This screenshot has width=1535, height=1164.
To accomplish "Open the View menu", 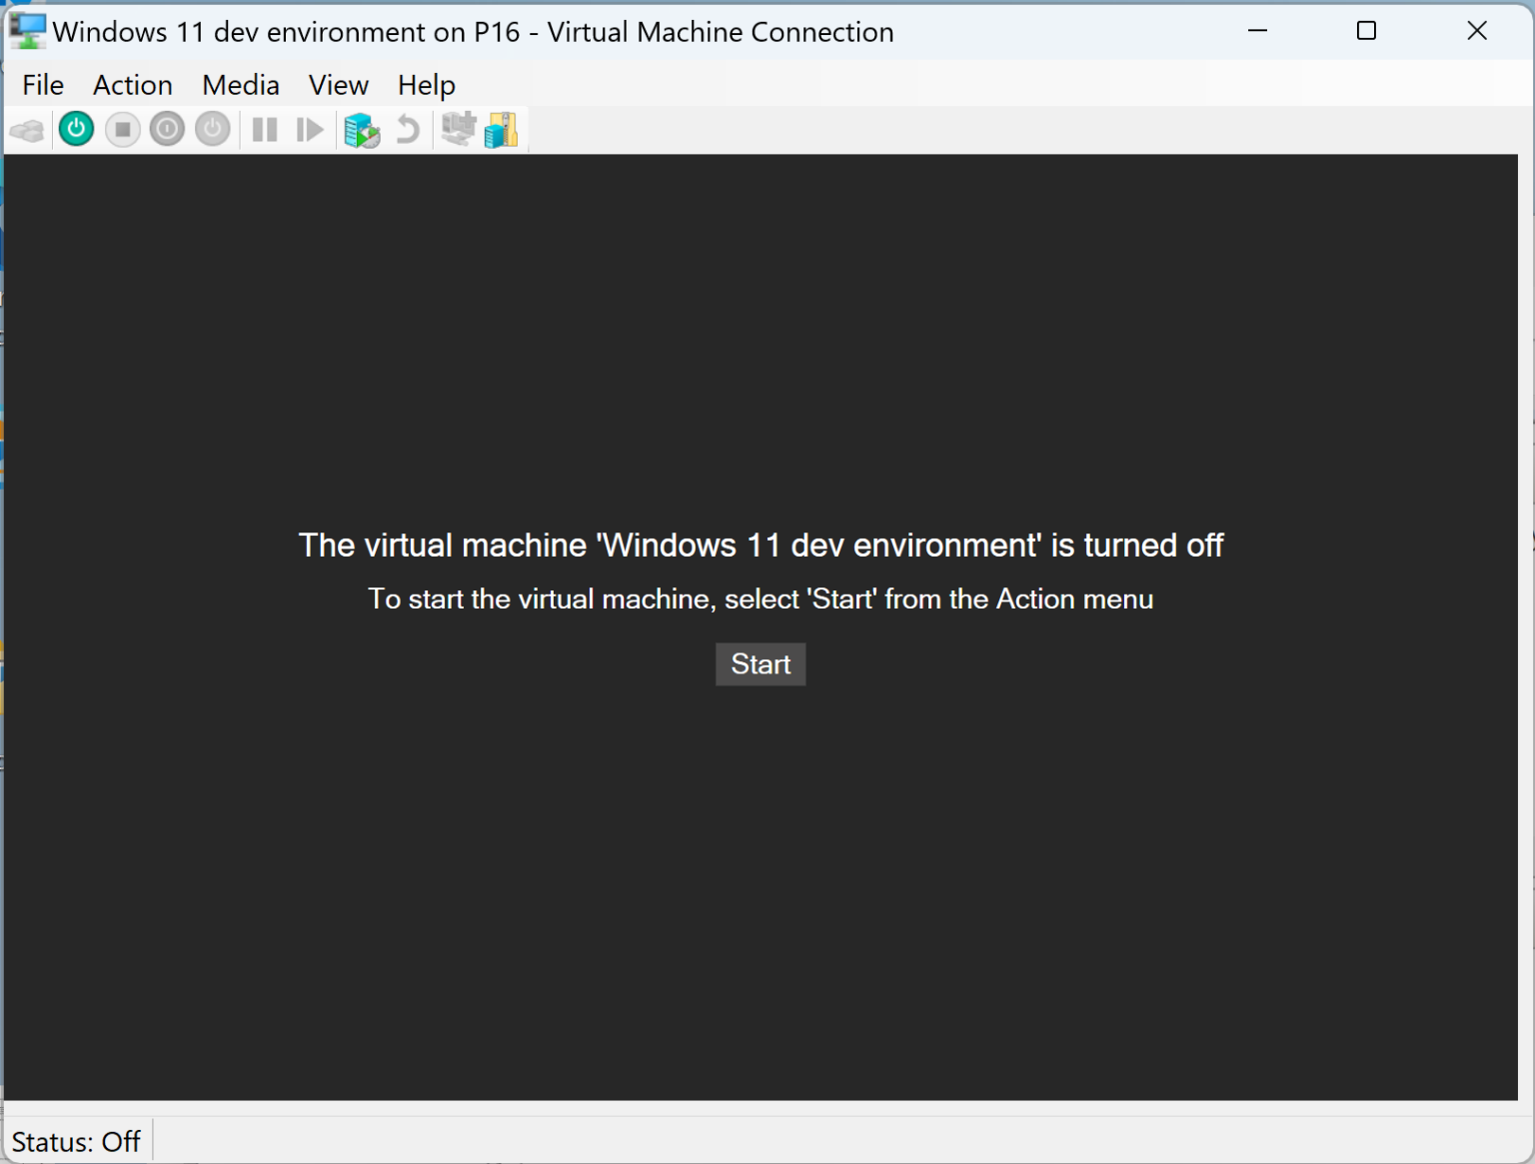I will click(x=337, y=85).
